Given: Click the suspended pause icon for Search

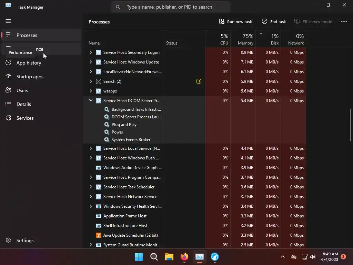Looking at the screenshot, I should tap(199, 81).
